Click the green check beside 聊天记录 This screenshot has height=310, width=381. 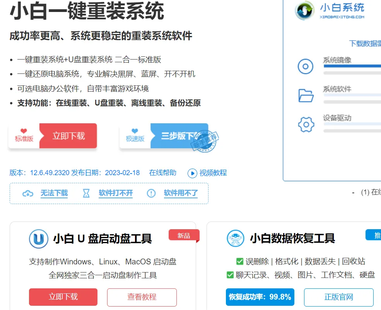(x=230, y=275)
